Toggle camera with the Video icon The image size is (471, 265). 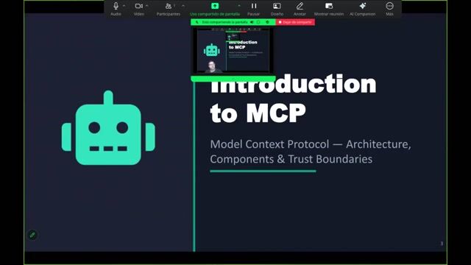tap(138, 6)
